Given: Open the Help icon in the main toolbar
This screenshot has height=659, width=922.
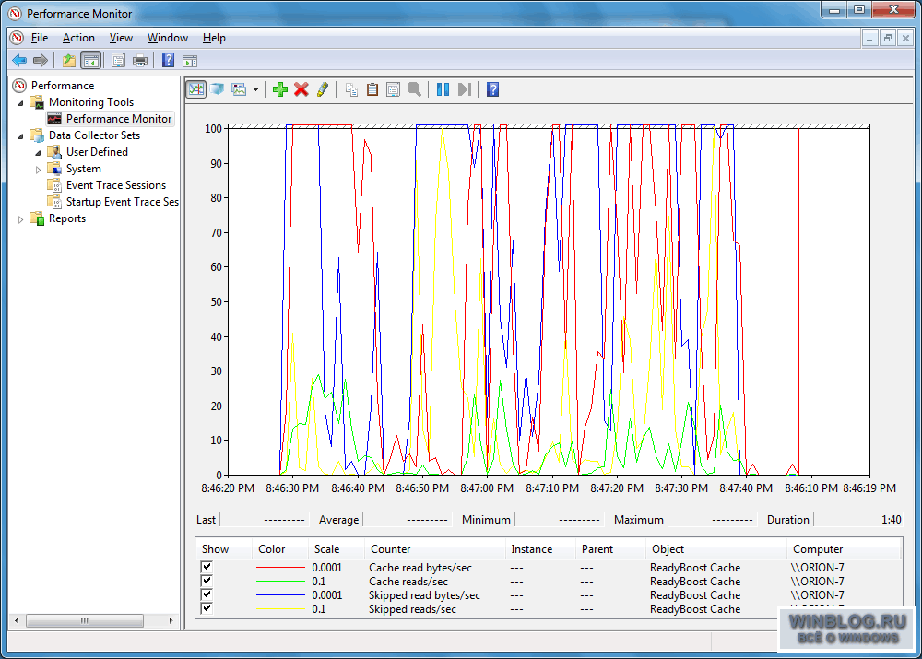Looking at the screenshot, I should [168, 60].
